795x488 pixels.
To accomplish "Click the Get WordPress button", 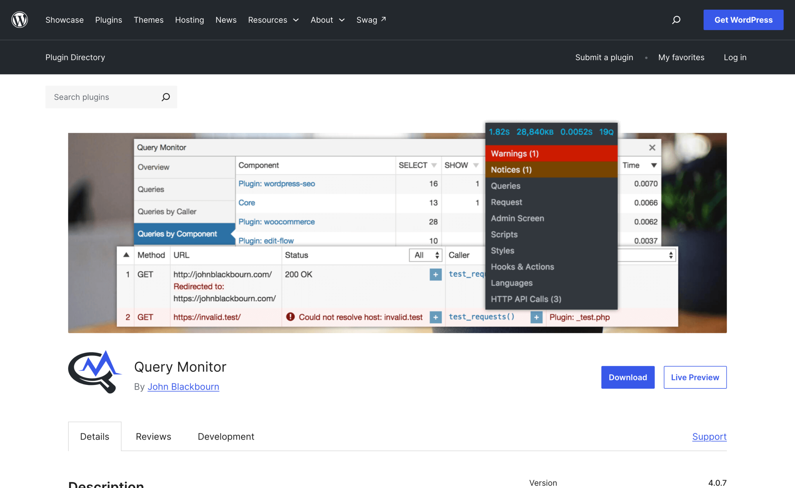I will pos(743,20).
